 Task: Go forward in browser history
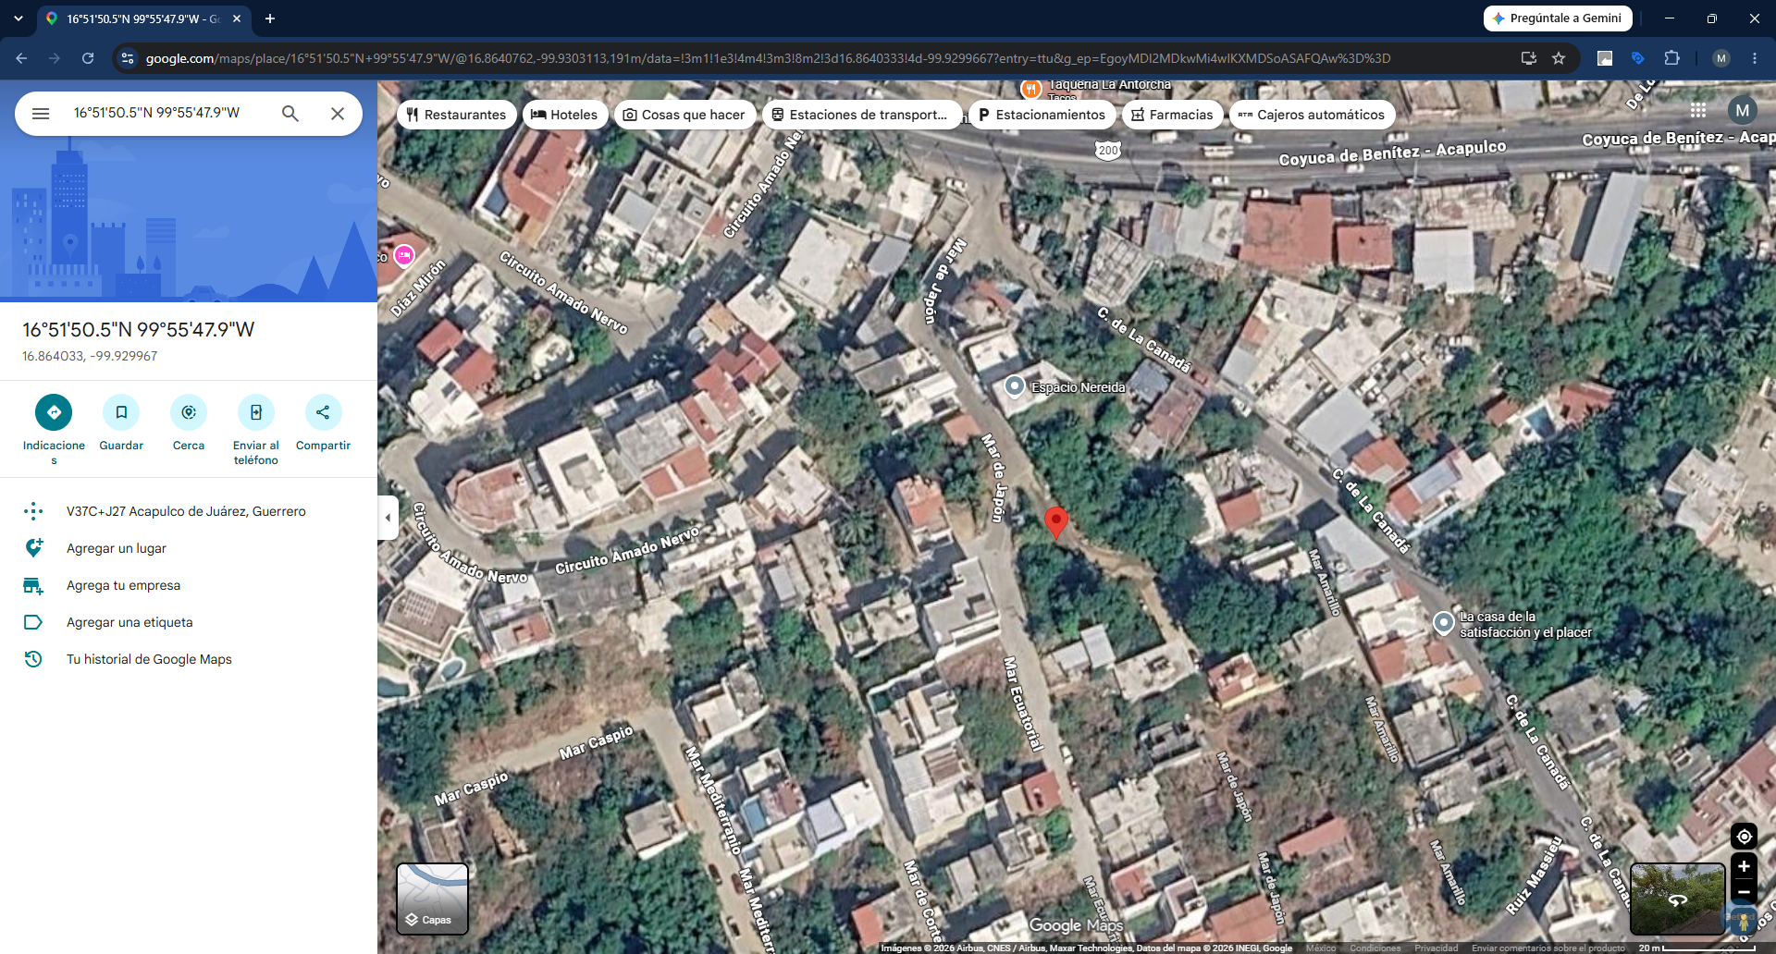click(x=55, y=58)
